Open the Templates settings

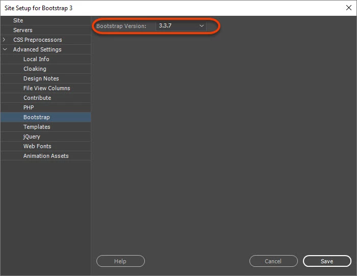(x=45, y=127)
